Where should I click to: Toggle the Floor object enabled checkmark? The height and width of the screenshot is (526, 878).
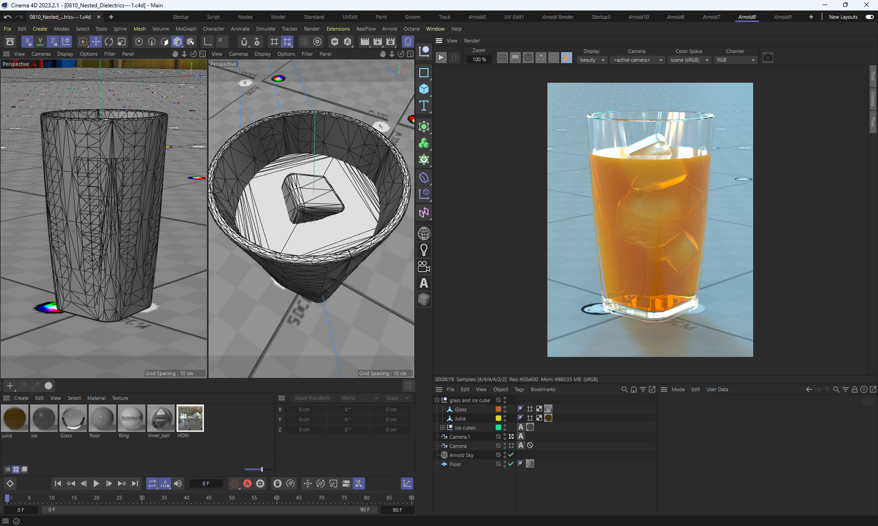point(511,464)
